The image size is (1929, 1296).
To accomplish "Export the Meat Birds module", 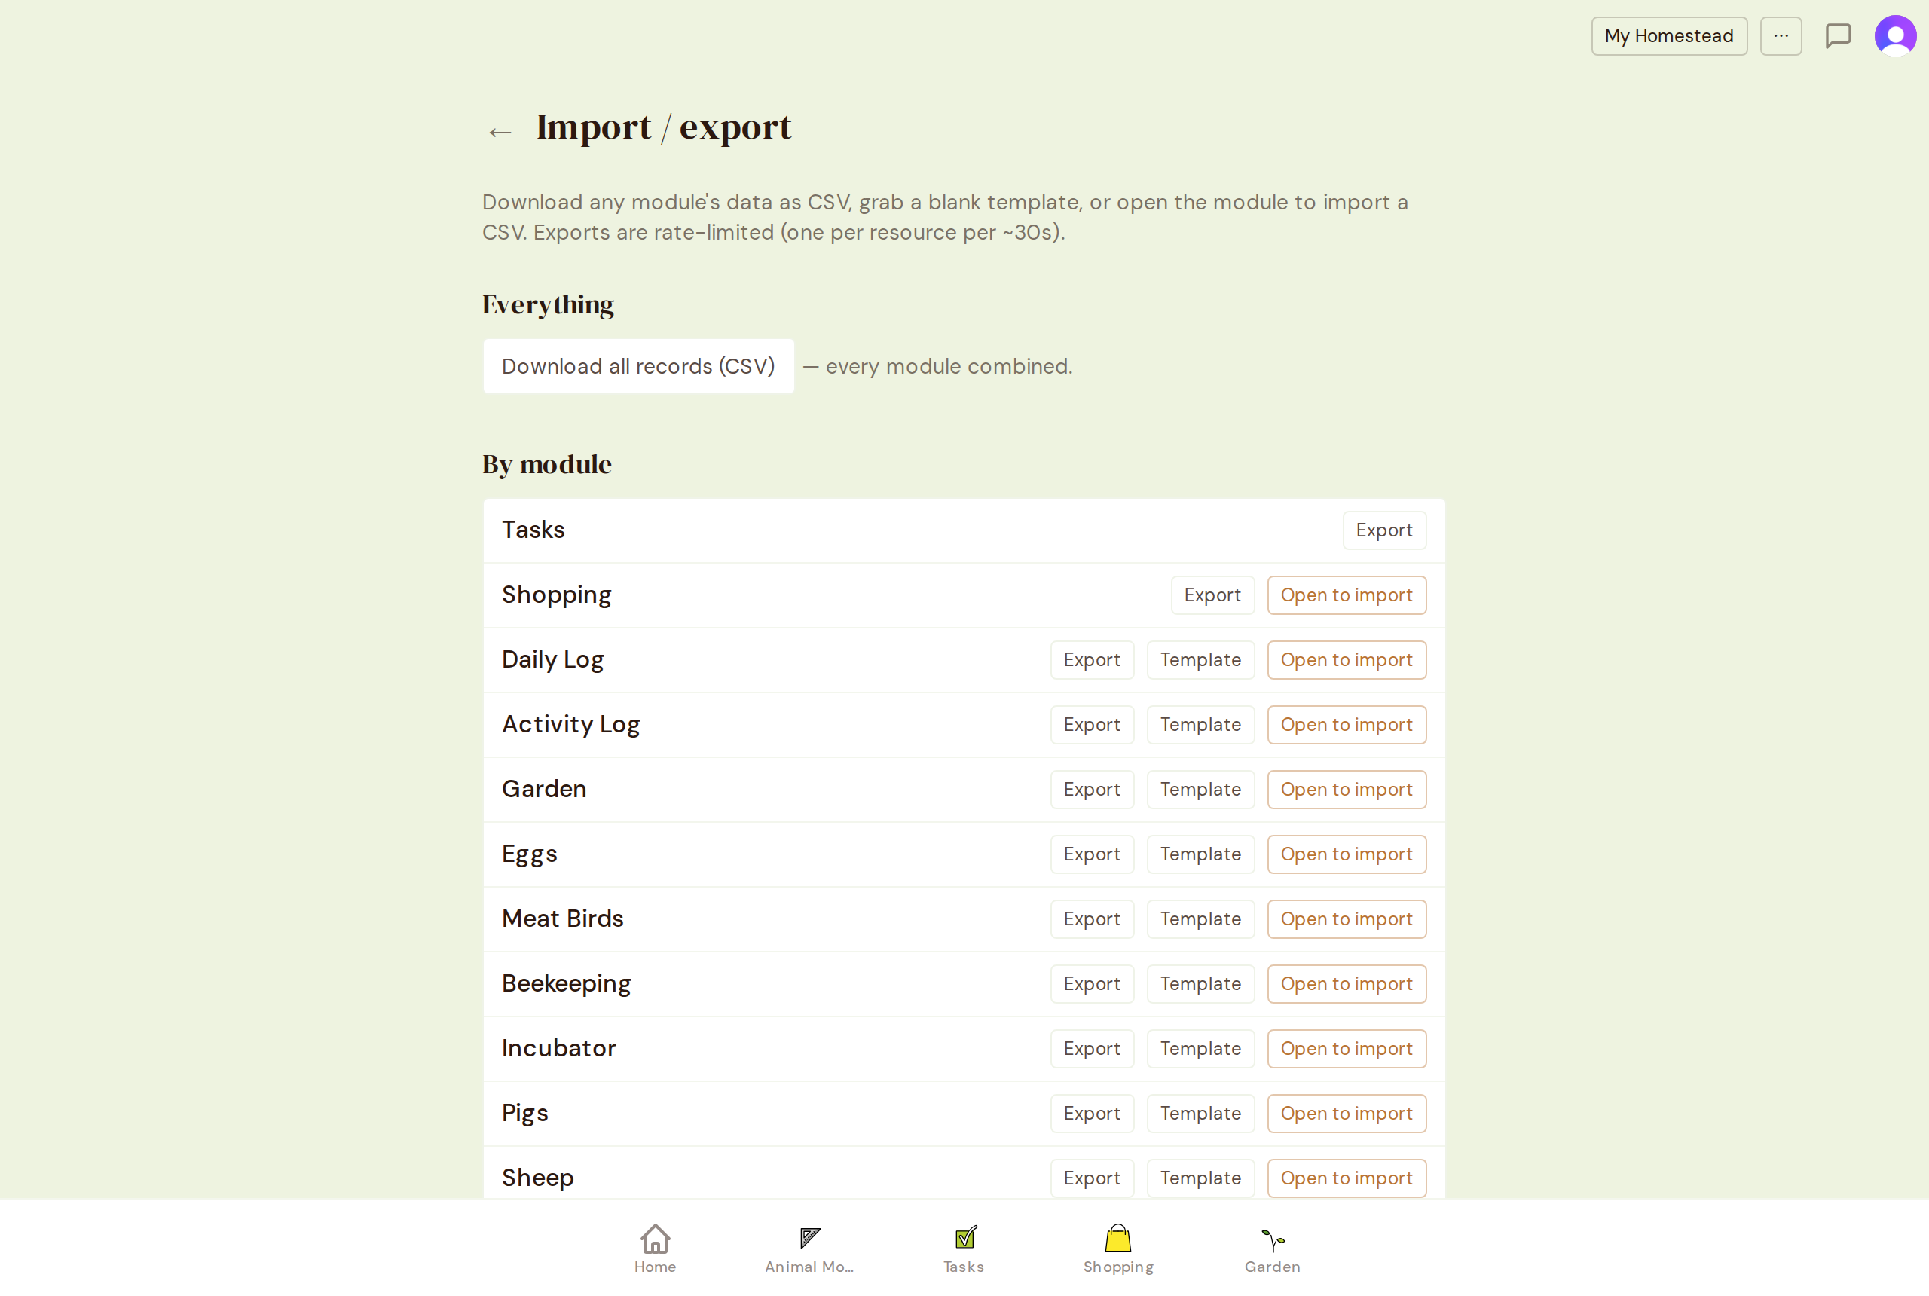I will [x=1092, y=919].
